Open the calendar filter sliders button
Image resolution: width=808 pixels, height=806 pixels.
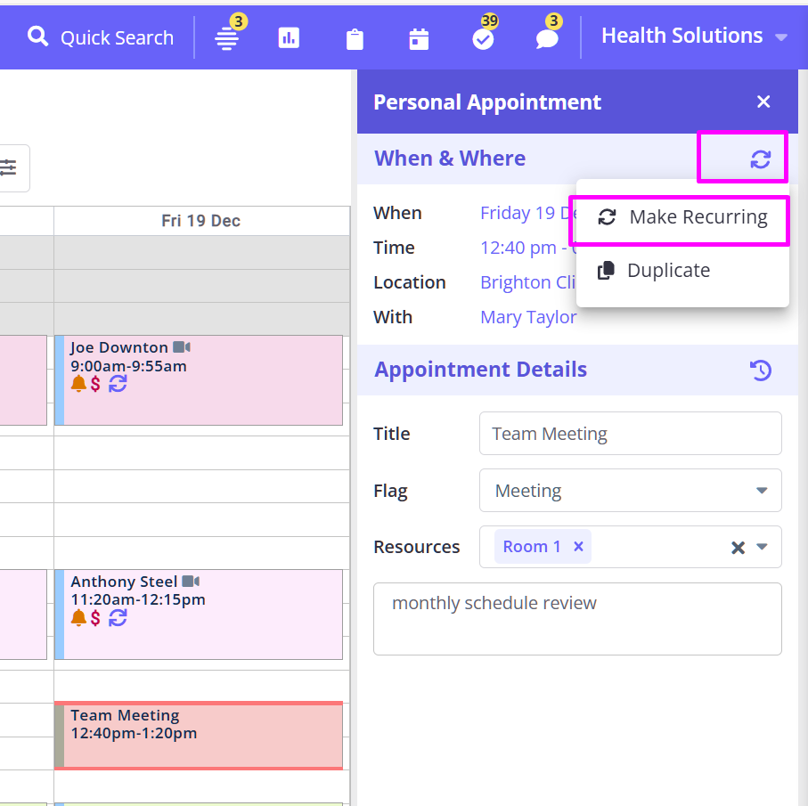pos(9,167)
